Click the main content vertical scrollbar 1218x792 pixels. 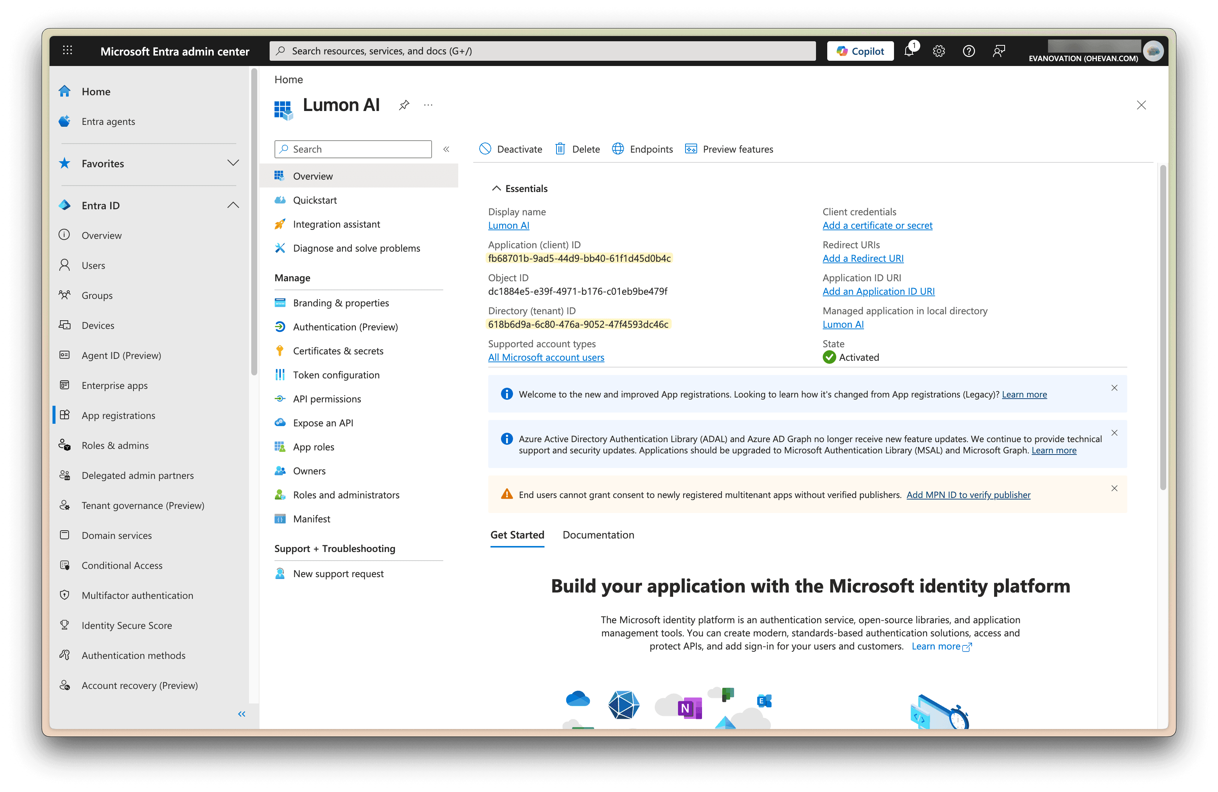1163,327
